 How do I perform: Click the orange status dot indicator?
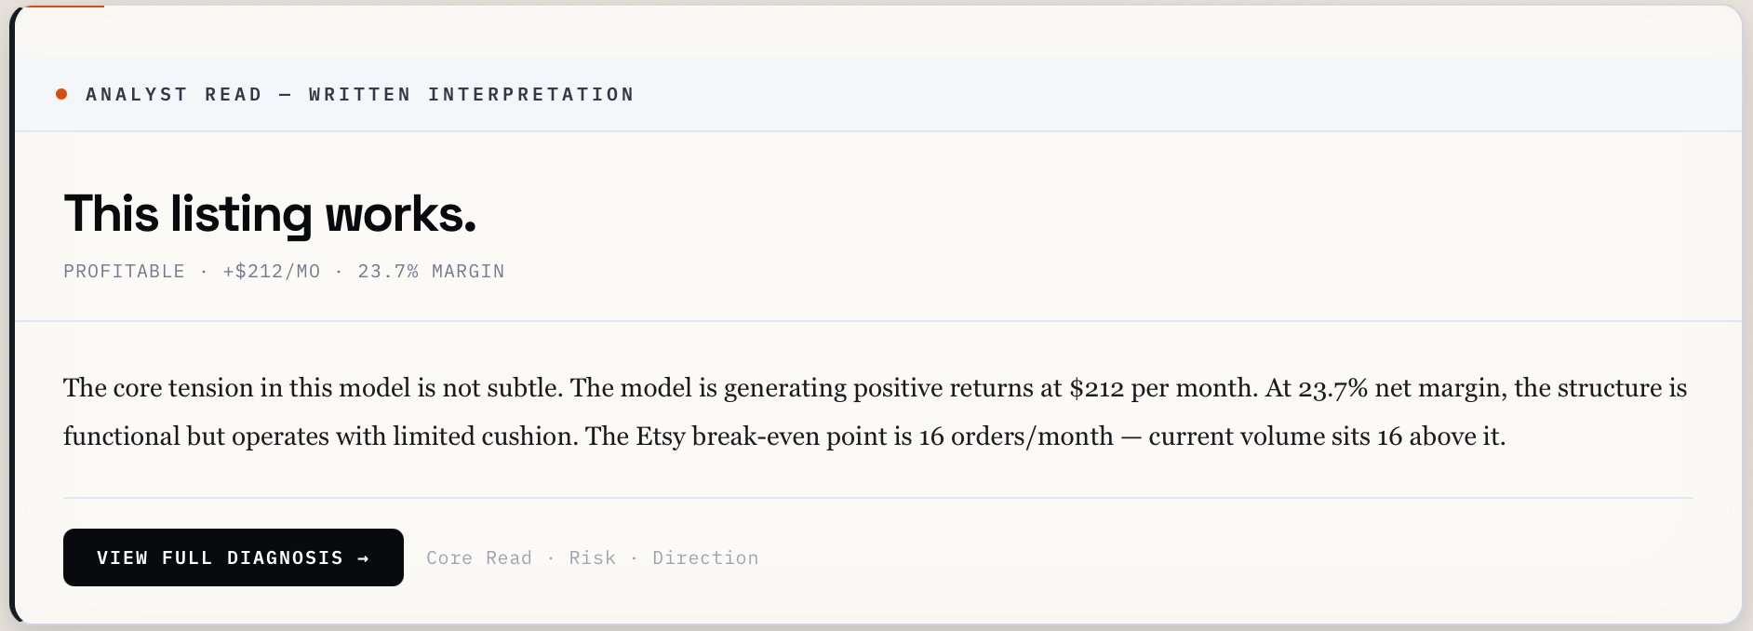(61, 94)
